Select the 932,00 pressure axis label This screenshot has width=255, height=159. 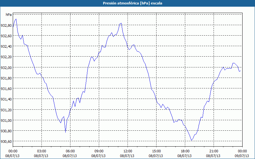(x=6, y=67)
